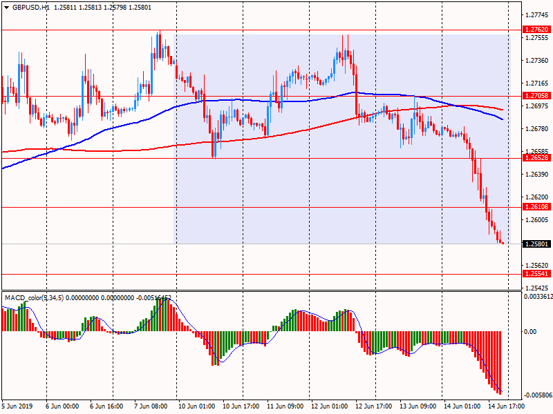Click the 1.25425 price scale value
The image size is (553, 414).
pos(537,288)
